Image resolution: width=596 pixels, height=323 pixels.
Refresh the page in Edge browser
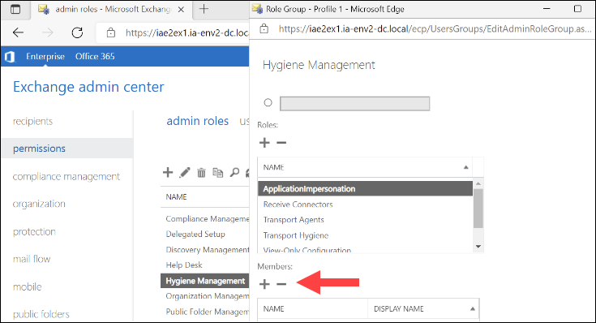pos(77,32)
